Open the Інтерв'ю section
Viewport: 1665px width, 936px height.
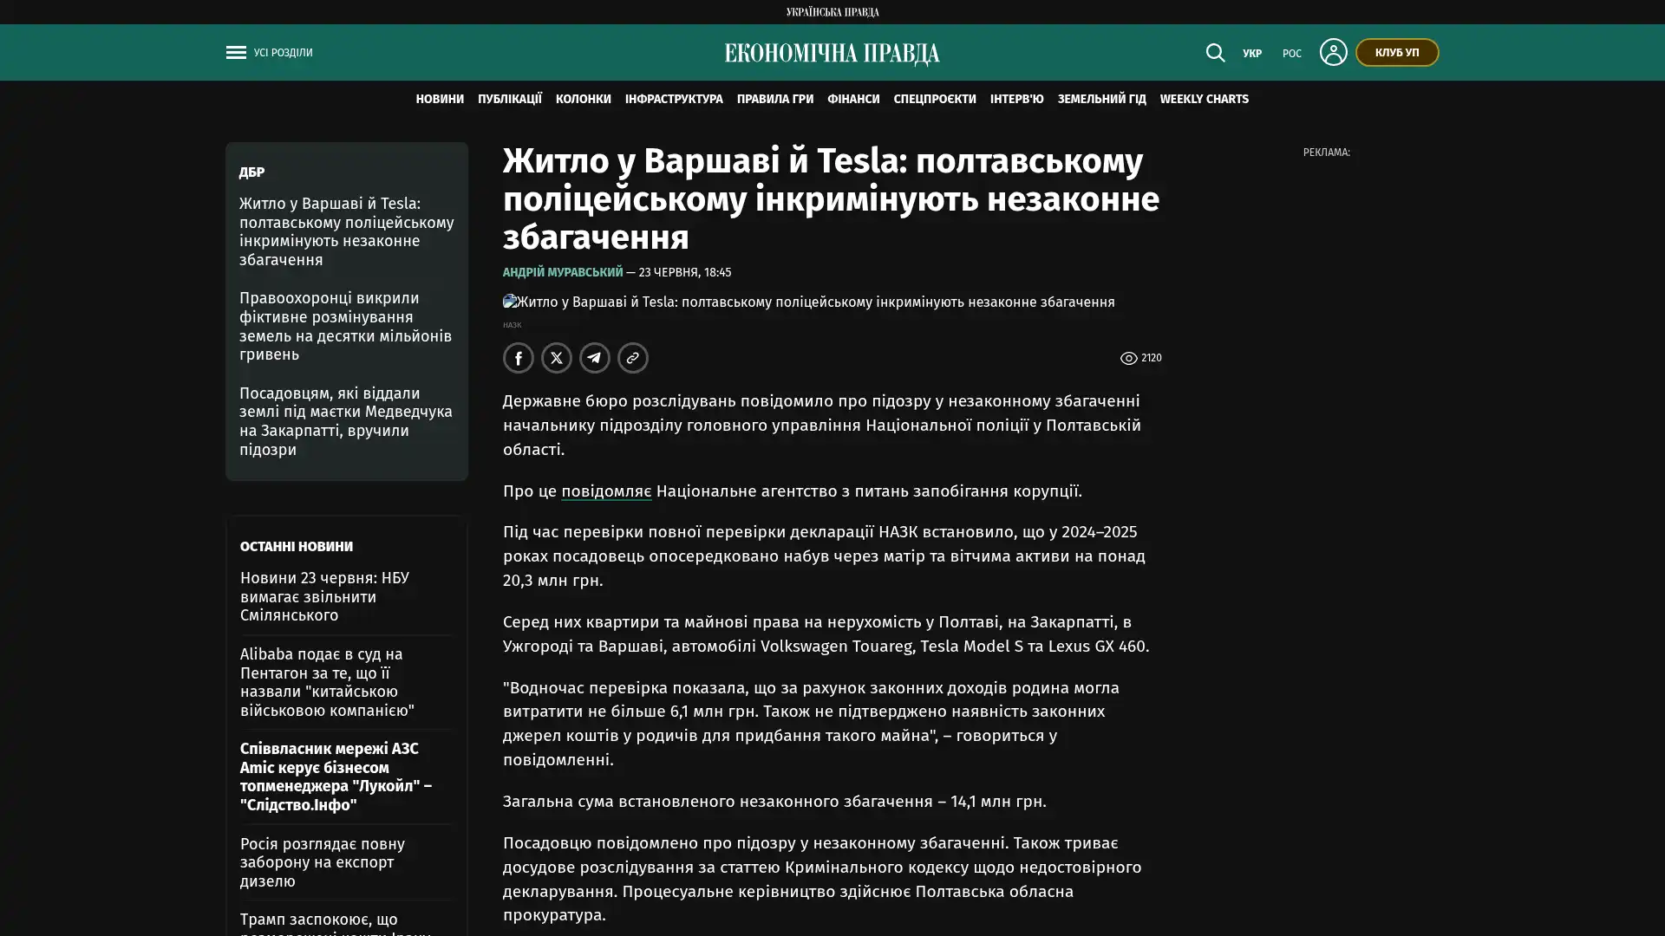click(1017, 99)
